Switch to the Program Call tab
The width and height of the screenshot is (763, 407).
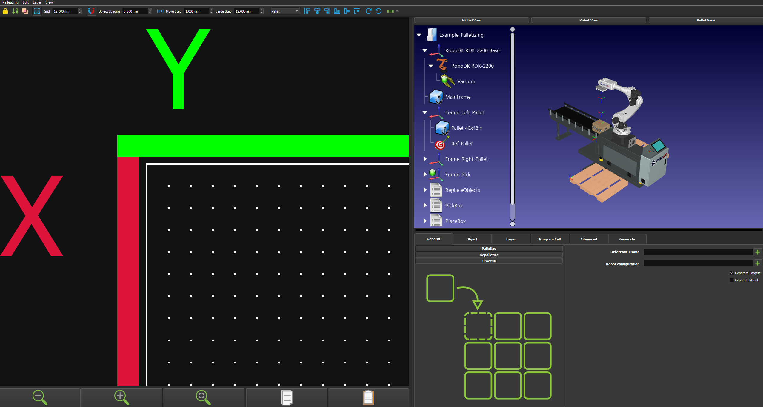[x=550, y=239]
